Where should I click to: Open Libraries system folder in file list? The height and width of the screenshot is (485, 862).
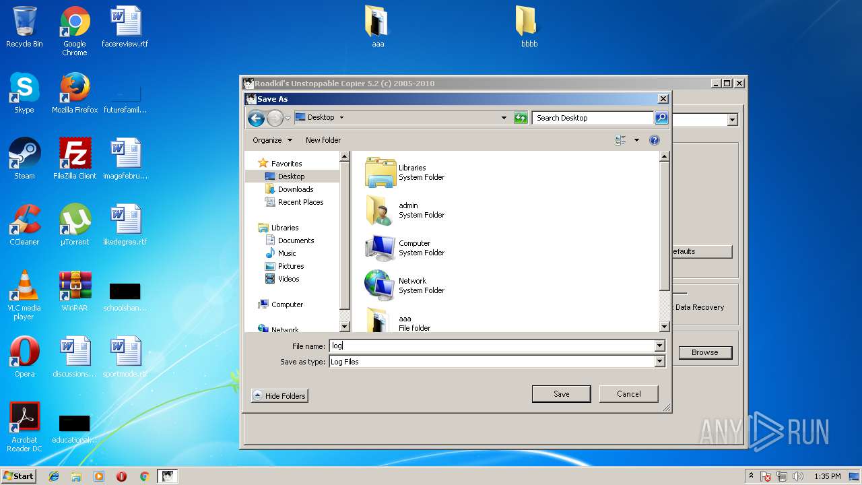point(404,172)
